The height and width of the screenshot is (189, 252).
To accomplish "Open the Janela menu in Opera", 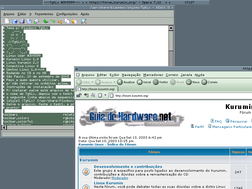I will [186, 75].
